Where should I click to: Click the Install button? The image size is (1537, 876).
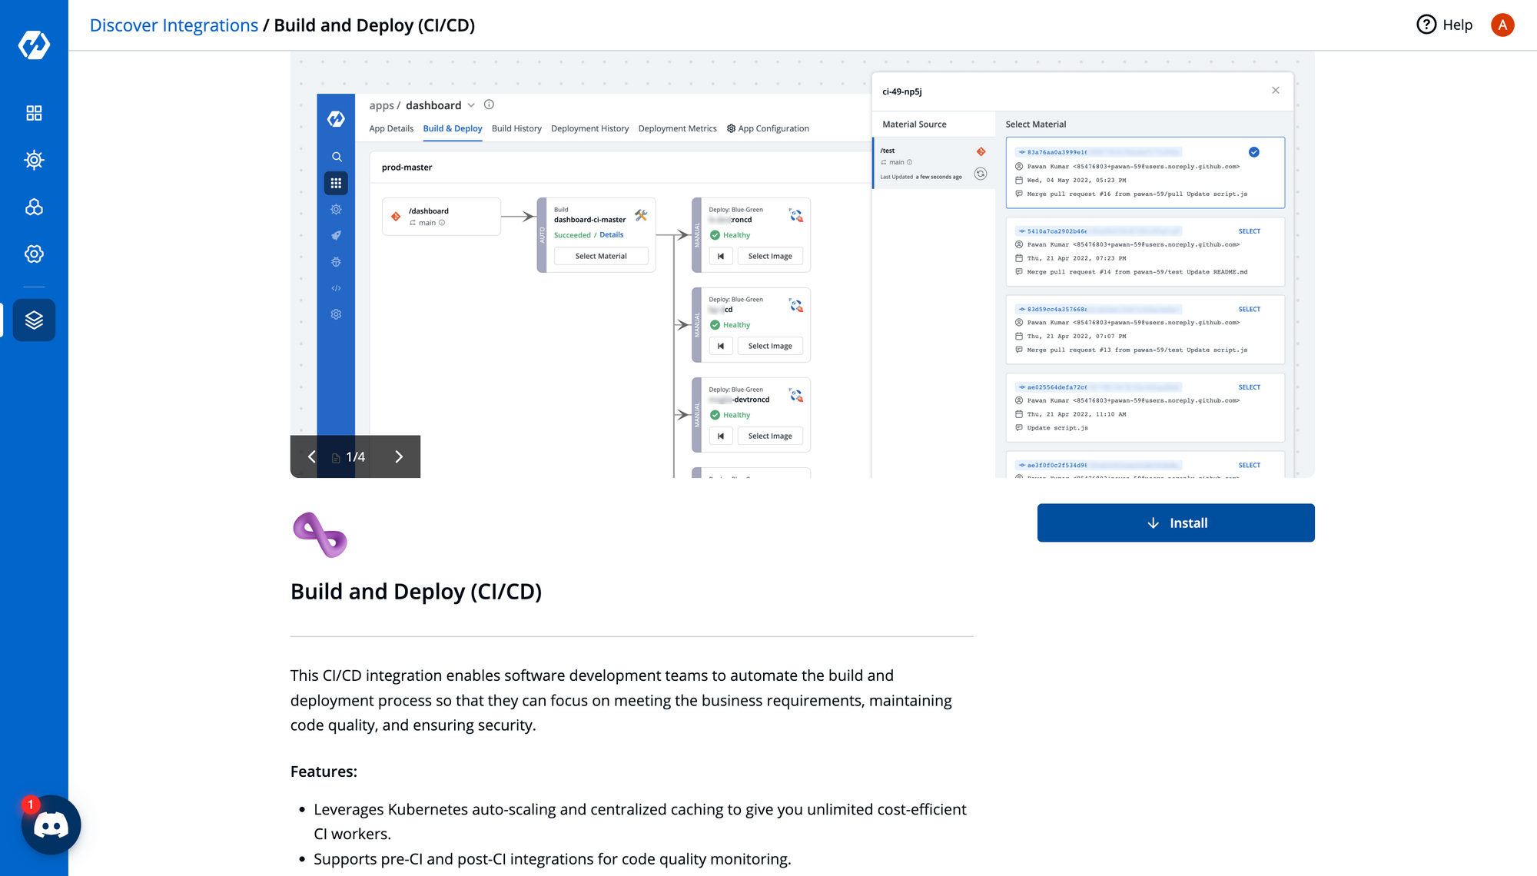tap(1176, 523)
